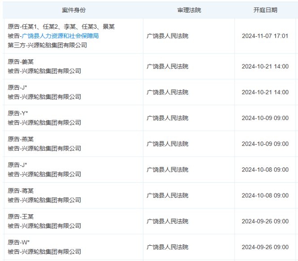Click the hearing date in 王某 row
The height and width of the screenshot is (261, 298).
[x=265, y=221]
